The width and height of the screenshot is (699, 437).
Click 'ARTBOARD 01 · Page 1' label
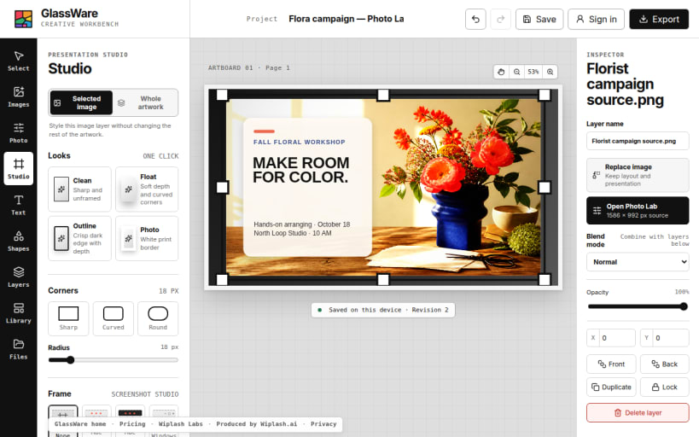tap(248, 67)
